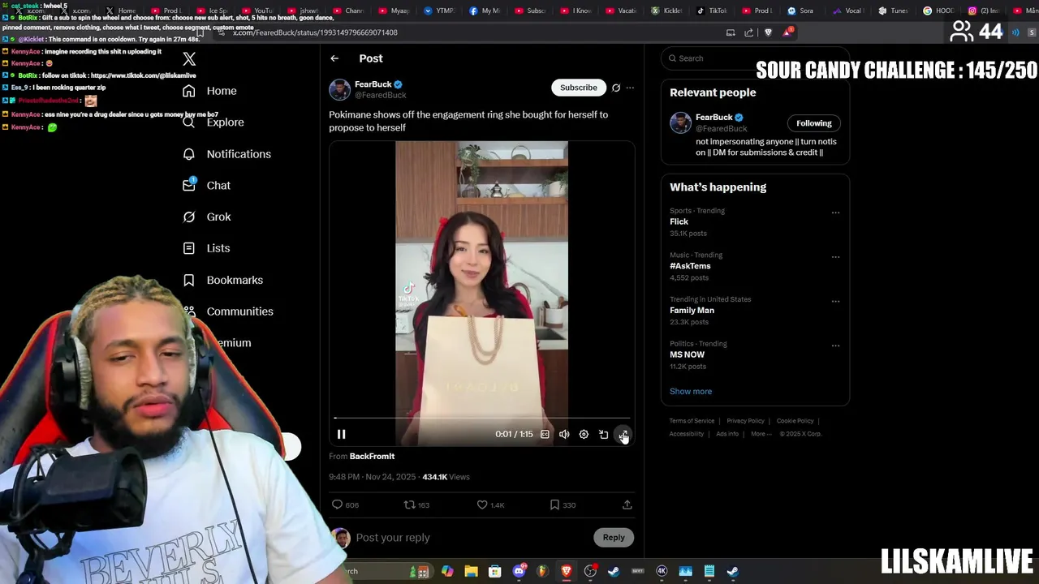Seek using the video progress bar
Viewport: 1039px width, 584px height.
tap(482, 419)
